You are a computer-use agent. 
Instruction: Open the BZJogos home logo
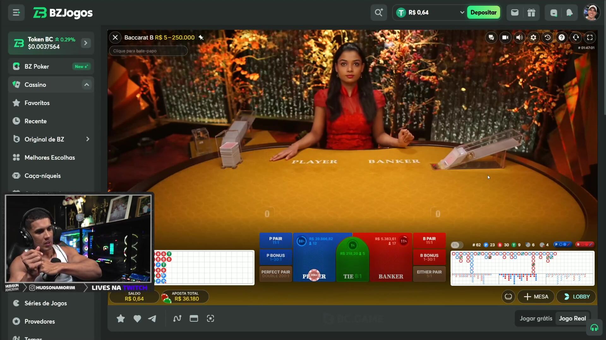(63, 13)
